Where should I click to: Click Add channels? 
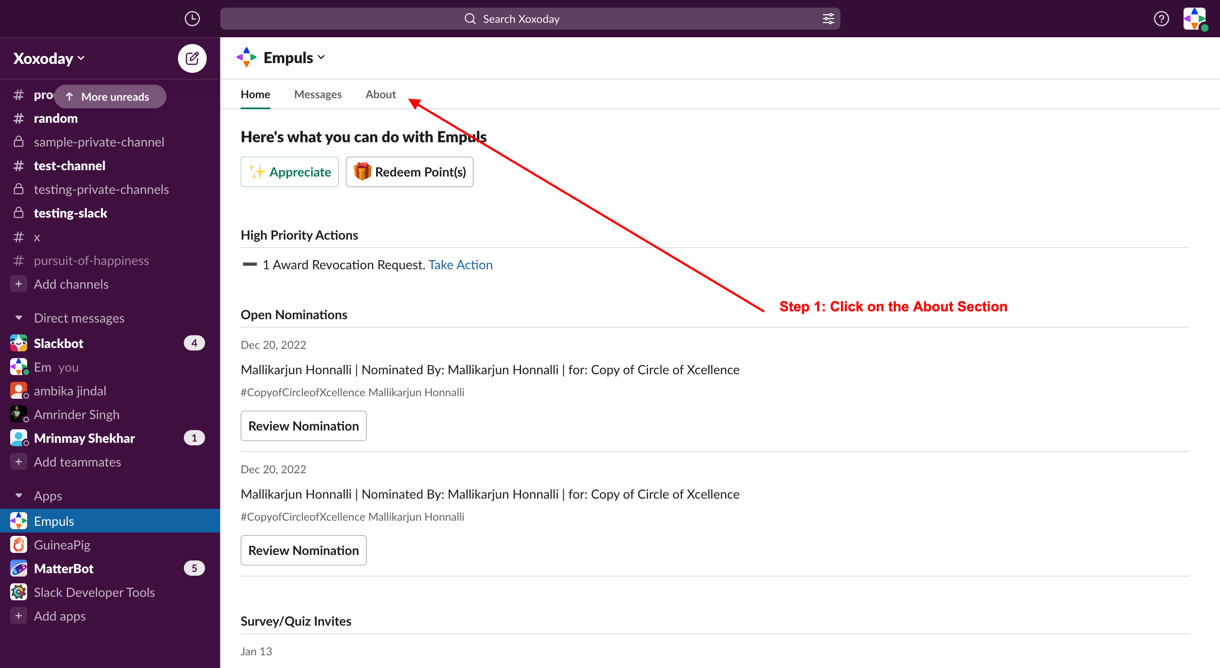coord(110,284)
